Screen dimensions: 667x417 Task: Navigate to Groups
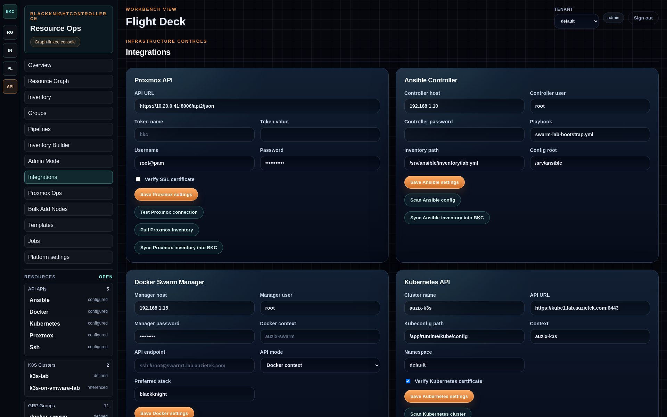[68, 113]
